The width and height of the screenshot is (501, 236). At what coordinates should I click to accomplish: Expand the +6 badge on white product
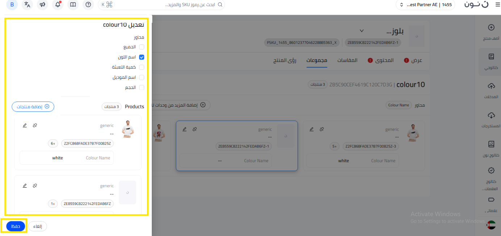point(53,143)
